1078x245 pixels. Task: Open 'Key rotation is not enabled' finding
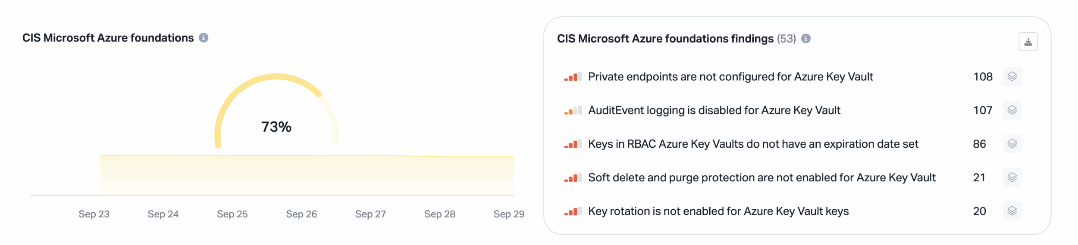pos(718,211)
